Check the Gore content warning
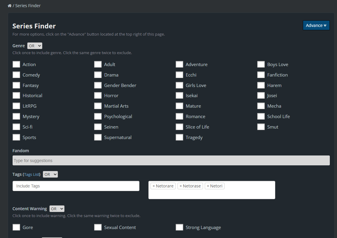 click(16, 227)
